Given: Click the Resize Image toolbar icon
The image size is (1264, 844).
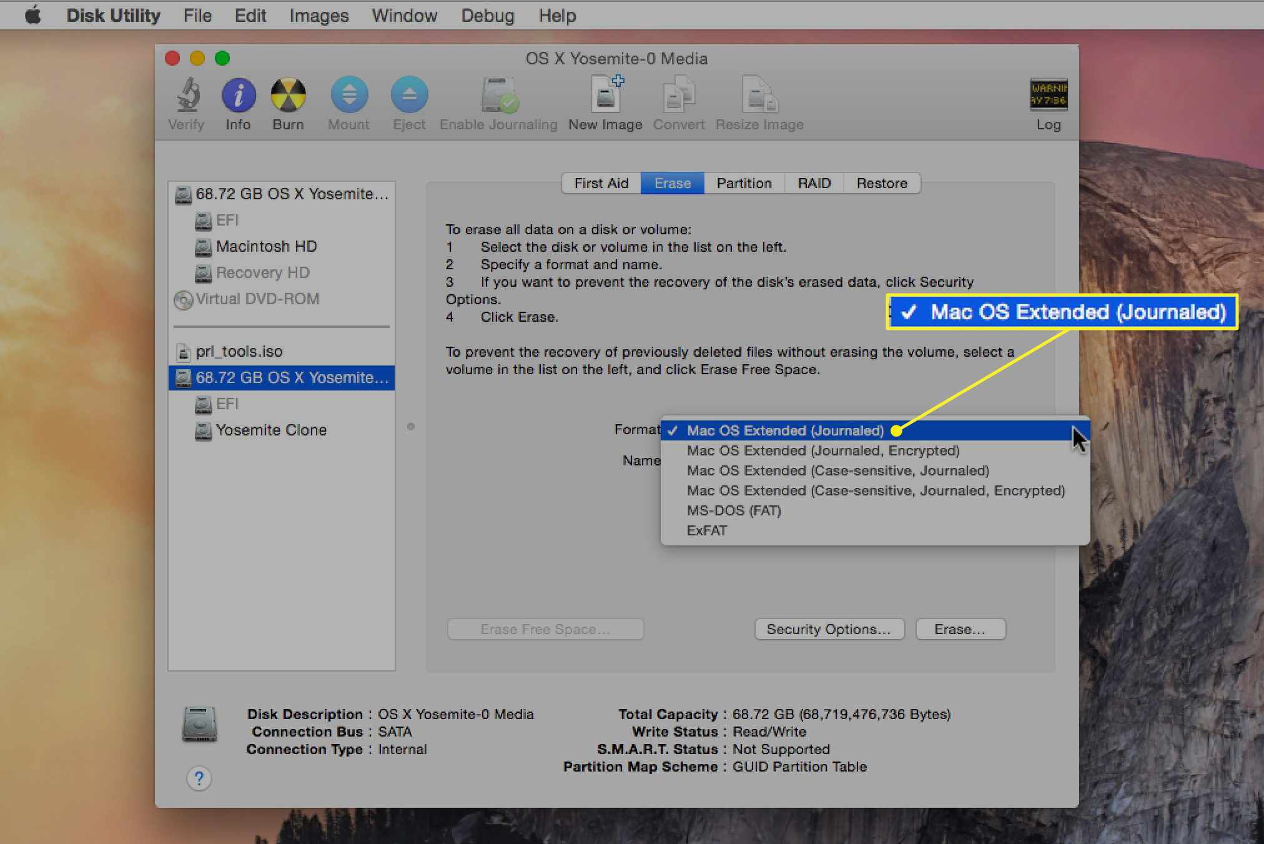Looking at the screenshot, I should point(759,94).
